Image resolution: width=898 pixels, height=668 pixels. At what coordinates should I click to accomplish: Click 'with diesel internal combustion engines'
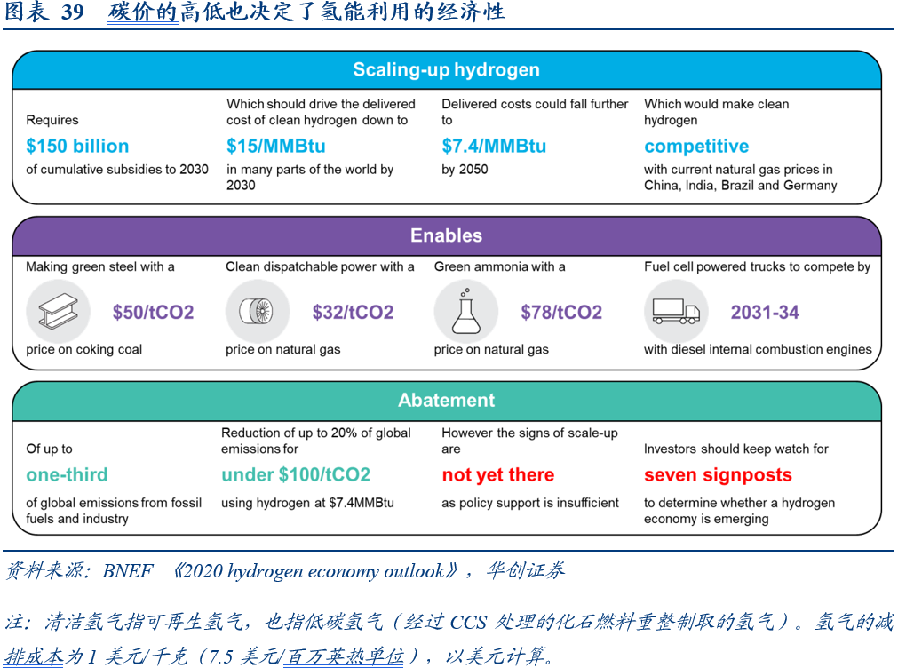[758, 349]
